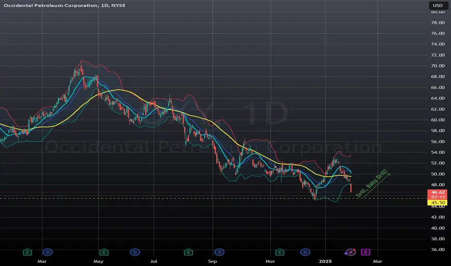This screenshot has width=451, height=266.
Task: Open the USD currency selector
Action: tap(438, 5)
